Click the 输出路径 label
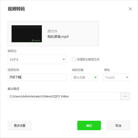This screenshot has height=138, width=138. coord(14,89)
